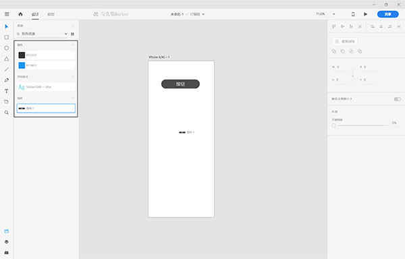The width and height of the screenshot is (405, 259).
Task: Start the desktop preview play button
Action: [x=365, y=14]
